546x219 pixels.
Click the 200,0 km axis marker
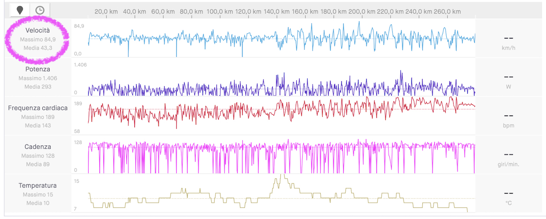(362, 11)
